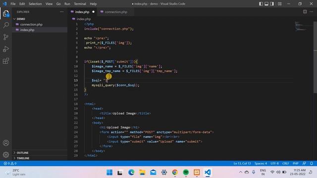Screen dimensions: 317x178
Task: Open ENG IN language switcher
Action: click(x=263, y=172)
